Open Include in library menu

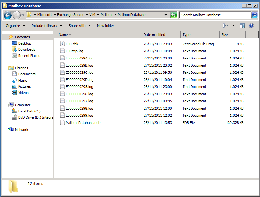click(x=47, y=26)
